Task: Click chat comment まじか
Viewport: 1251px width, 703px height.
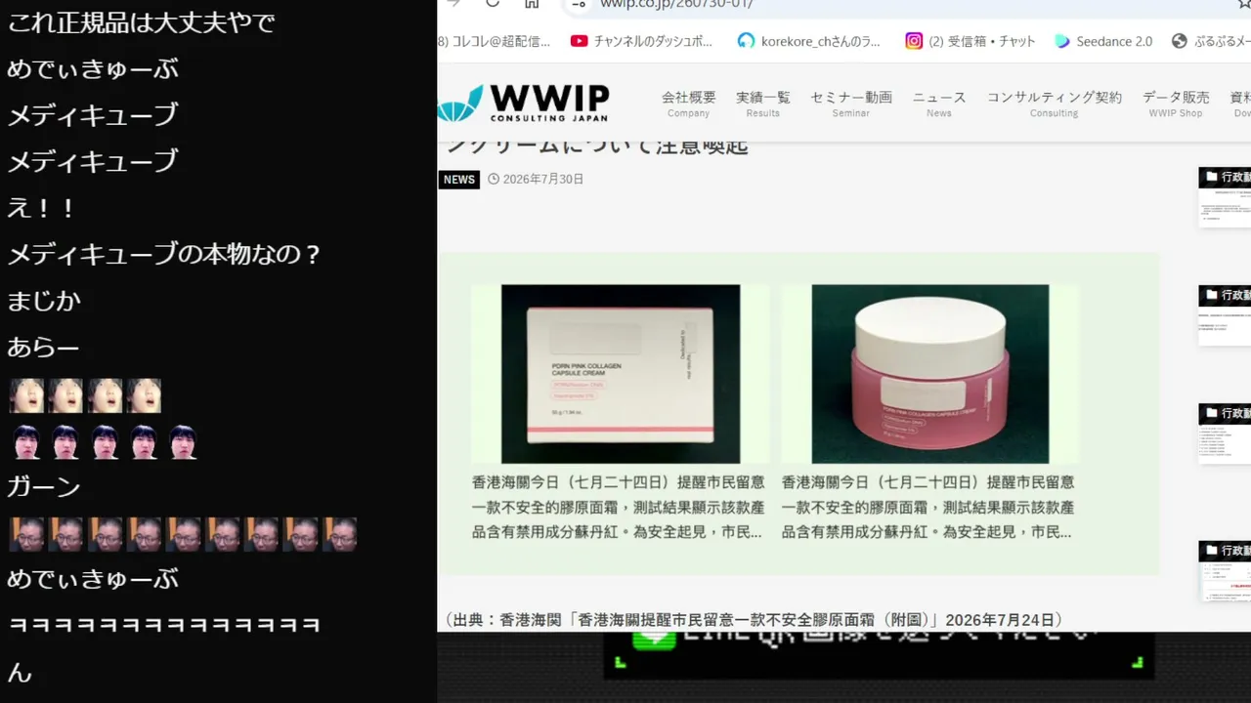Action: click(44, 301)
